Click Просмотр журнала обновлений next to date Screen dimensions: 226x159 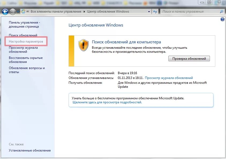pos(169,78)
